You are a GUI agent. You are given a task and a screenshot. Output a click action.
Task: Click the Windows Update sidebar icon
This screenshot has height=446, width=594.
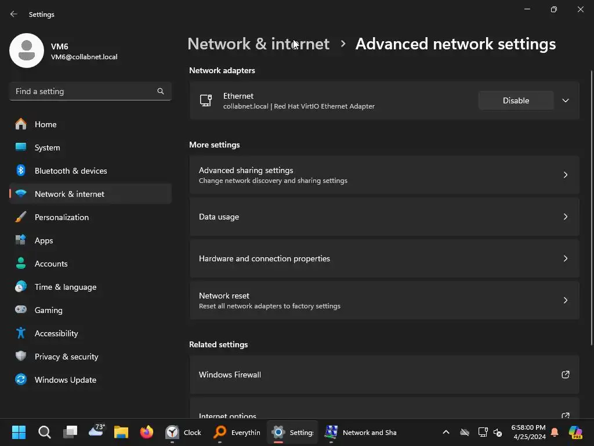tap(21, 380)
